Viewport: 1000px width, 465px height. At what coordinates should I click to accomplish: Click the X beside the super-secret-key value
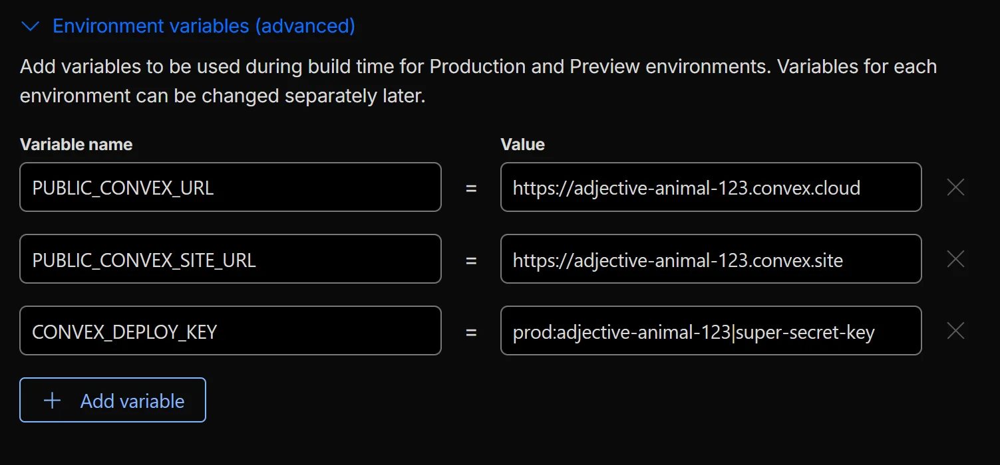[955, 330]
